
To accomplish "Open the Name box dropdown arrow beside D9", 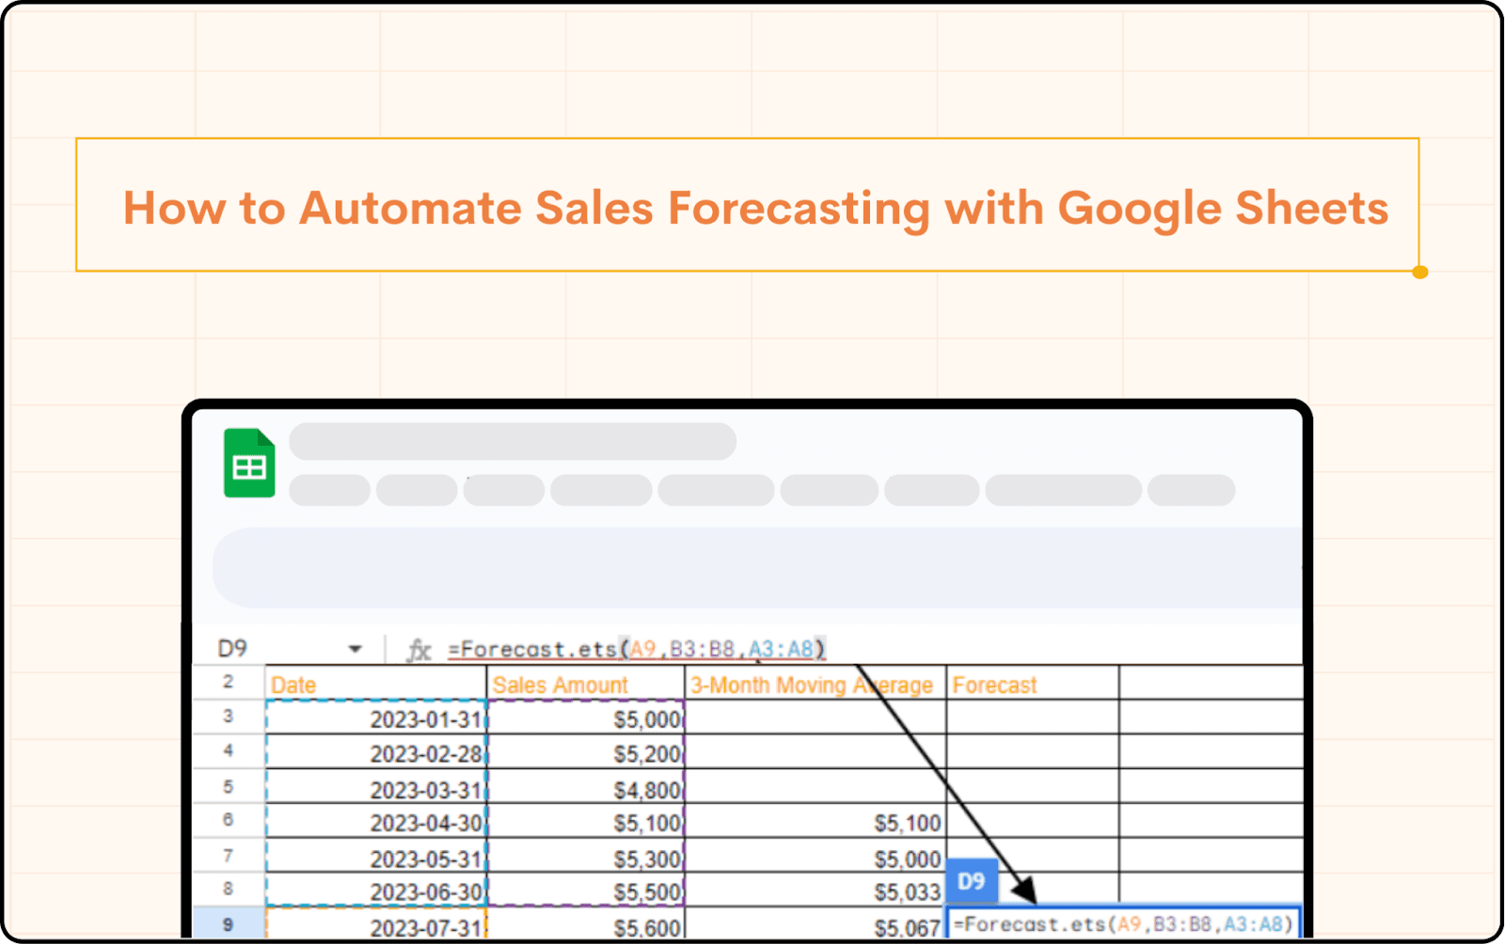I will pyautogui.click(x=355, y=649).
